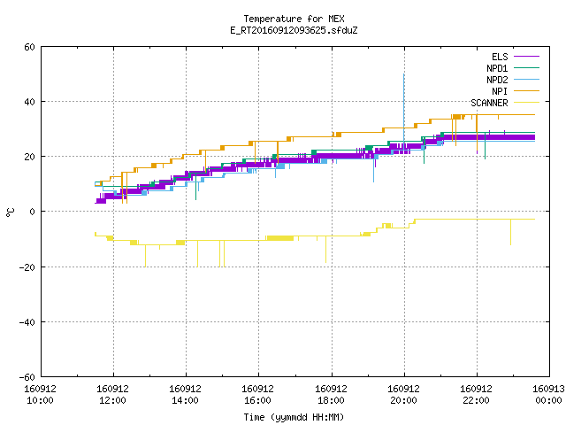Click the x-axis tick label 160912 10:00
The height and width of the screenshot is (425, 566).
[x=40, y=395]
